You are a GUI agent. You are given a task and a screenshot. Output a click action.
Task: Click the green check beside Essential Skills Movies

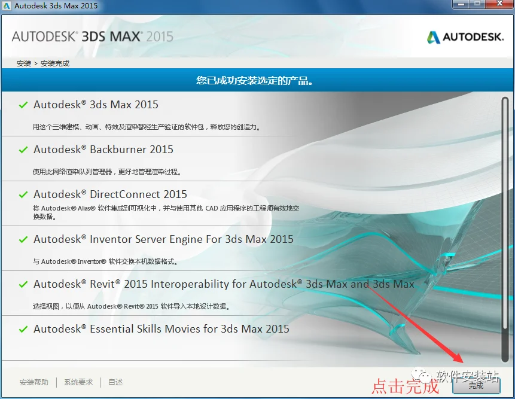23,329
